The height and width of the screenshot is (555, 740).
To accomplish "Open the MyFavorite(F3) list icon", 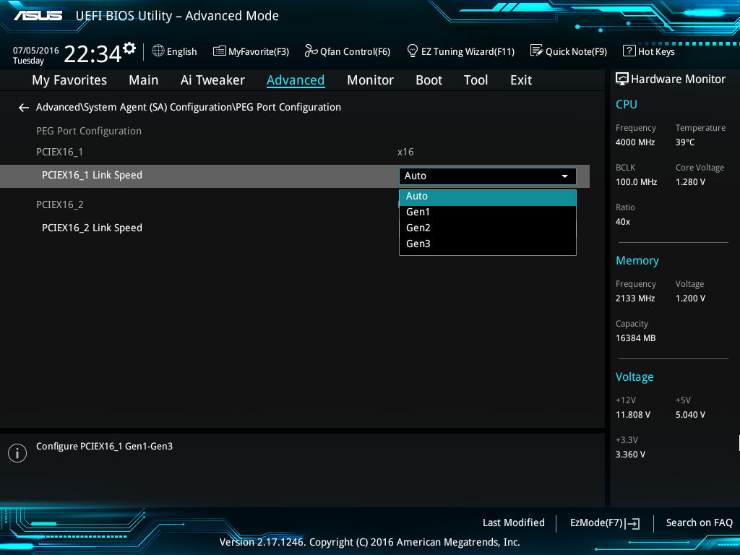I will coord(220,51).
